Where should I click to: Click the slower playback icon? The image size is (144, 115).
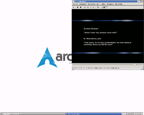coord(88,7)
